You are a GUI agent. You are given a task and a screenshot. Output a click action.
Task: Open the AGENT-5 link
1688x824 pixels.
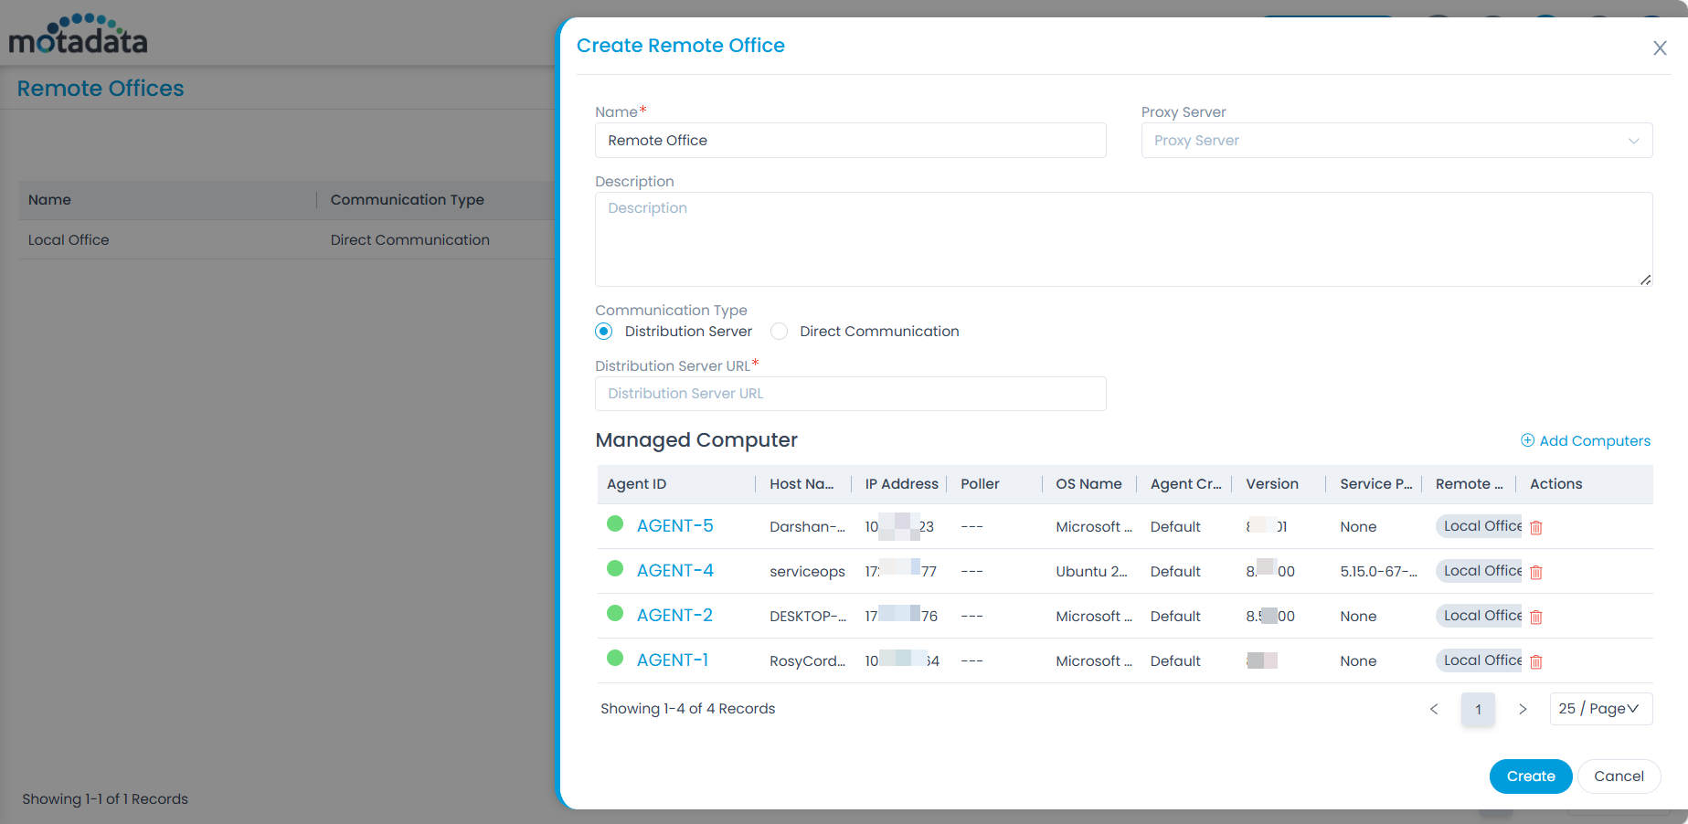click(674, 526)
